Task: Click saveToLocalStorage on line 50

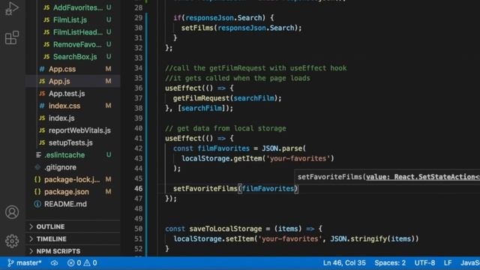Action: [225, 229]
